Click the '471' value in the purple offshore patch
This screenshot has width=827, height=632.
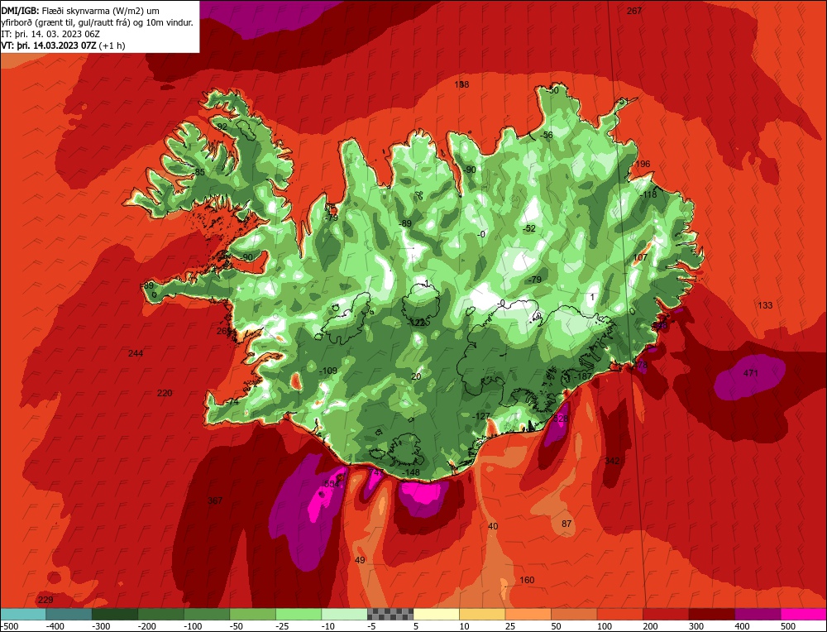751,373
